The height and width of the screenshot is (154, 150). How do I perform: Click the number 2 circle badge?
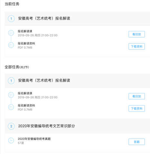point(11,126)
